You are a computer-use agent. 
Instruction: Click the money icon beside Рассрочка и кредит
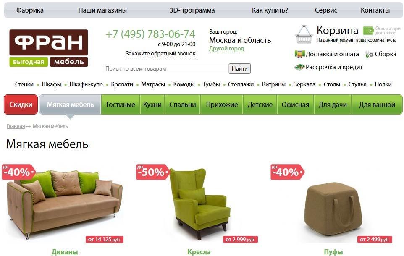tap(299, 67)
